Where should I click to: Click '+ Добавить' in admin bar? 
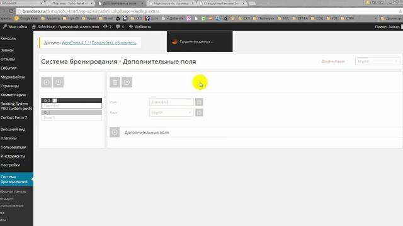(x=140, y=26)
